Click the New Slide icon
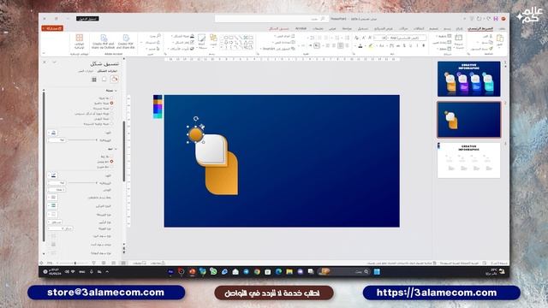 coord(459,38)
